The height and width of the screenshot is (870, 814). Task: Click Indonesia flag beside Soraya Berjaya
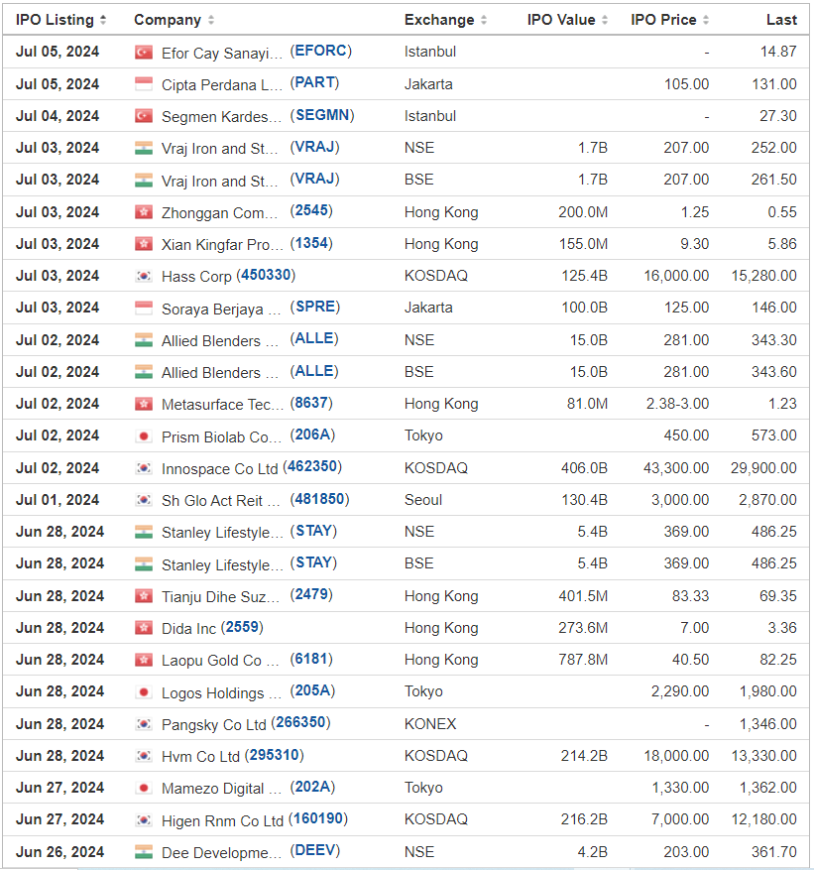point(144,308)
